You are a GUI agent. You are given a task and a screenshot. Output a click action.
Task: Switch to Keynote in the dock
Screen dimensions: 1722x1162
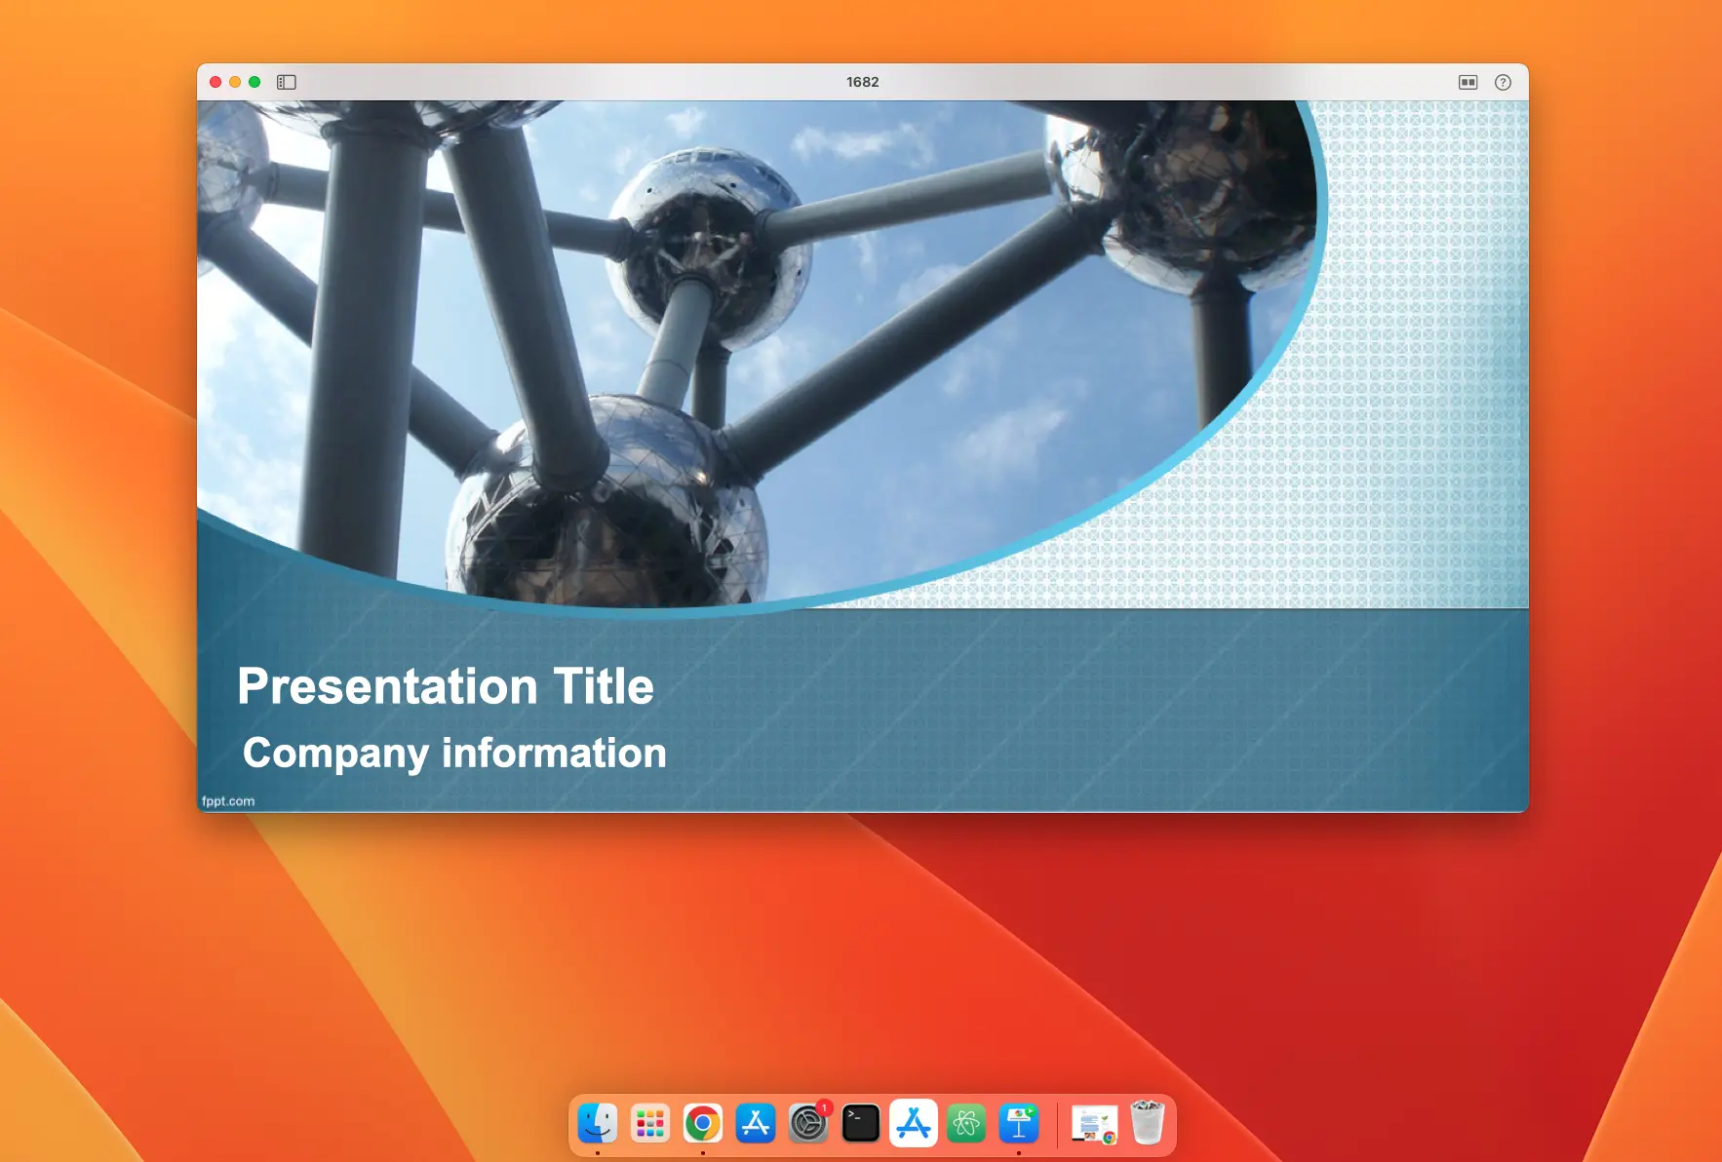coord(1019,1123)
